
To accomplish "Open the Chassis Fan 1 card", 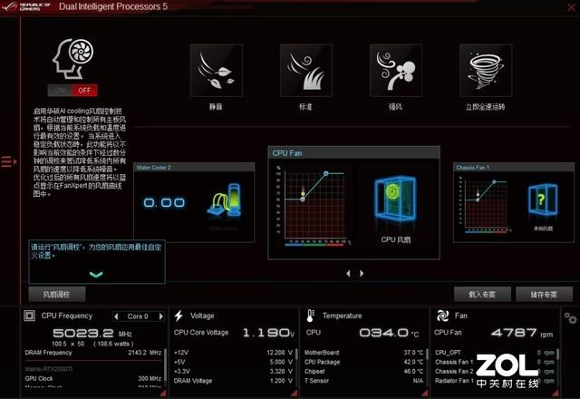I will click(514, 202).
